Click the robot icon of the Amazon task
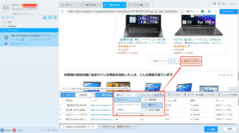The width and height of the screenshot is (239, 133). click(x=6, y=37)
